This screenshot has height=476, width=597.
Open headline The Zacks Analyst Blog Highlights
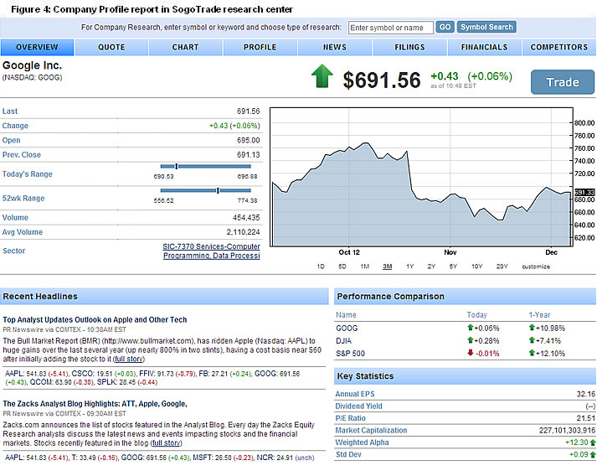[x=95, y=404]
